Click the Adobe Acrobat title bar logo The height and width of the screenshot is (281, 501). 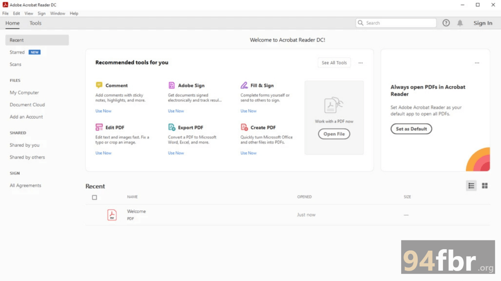pos(6,5)
